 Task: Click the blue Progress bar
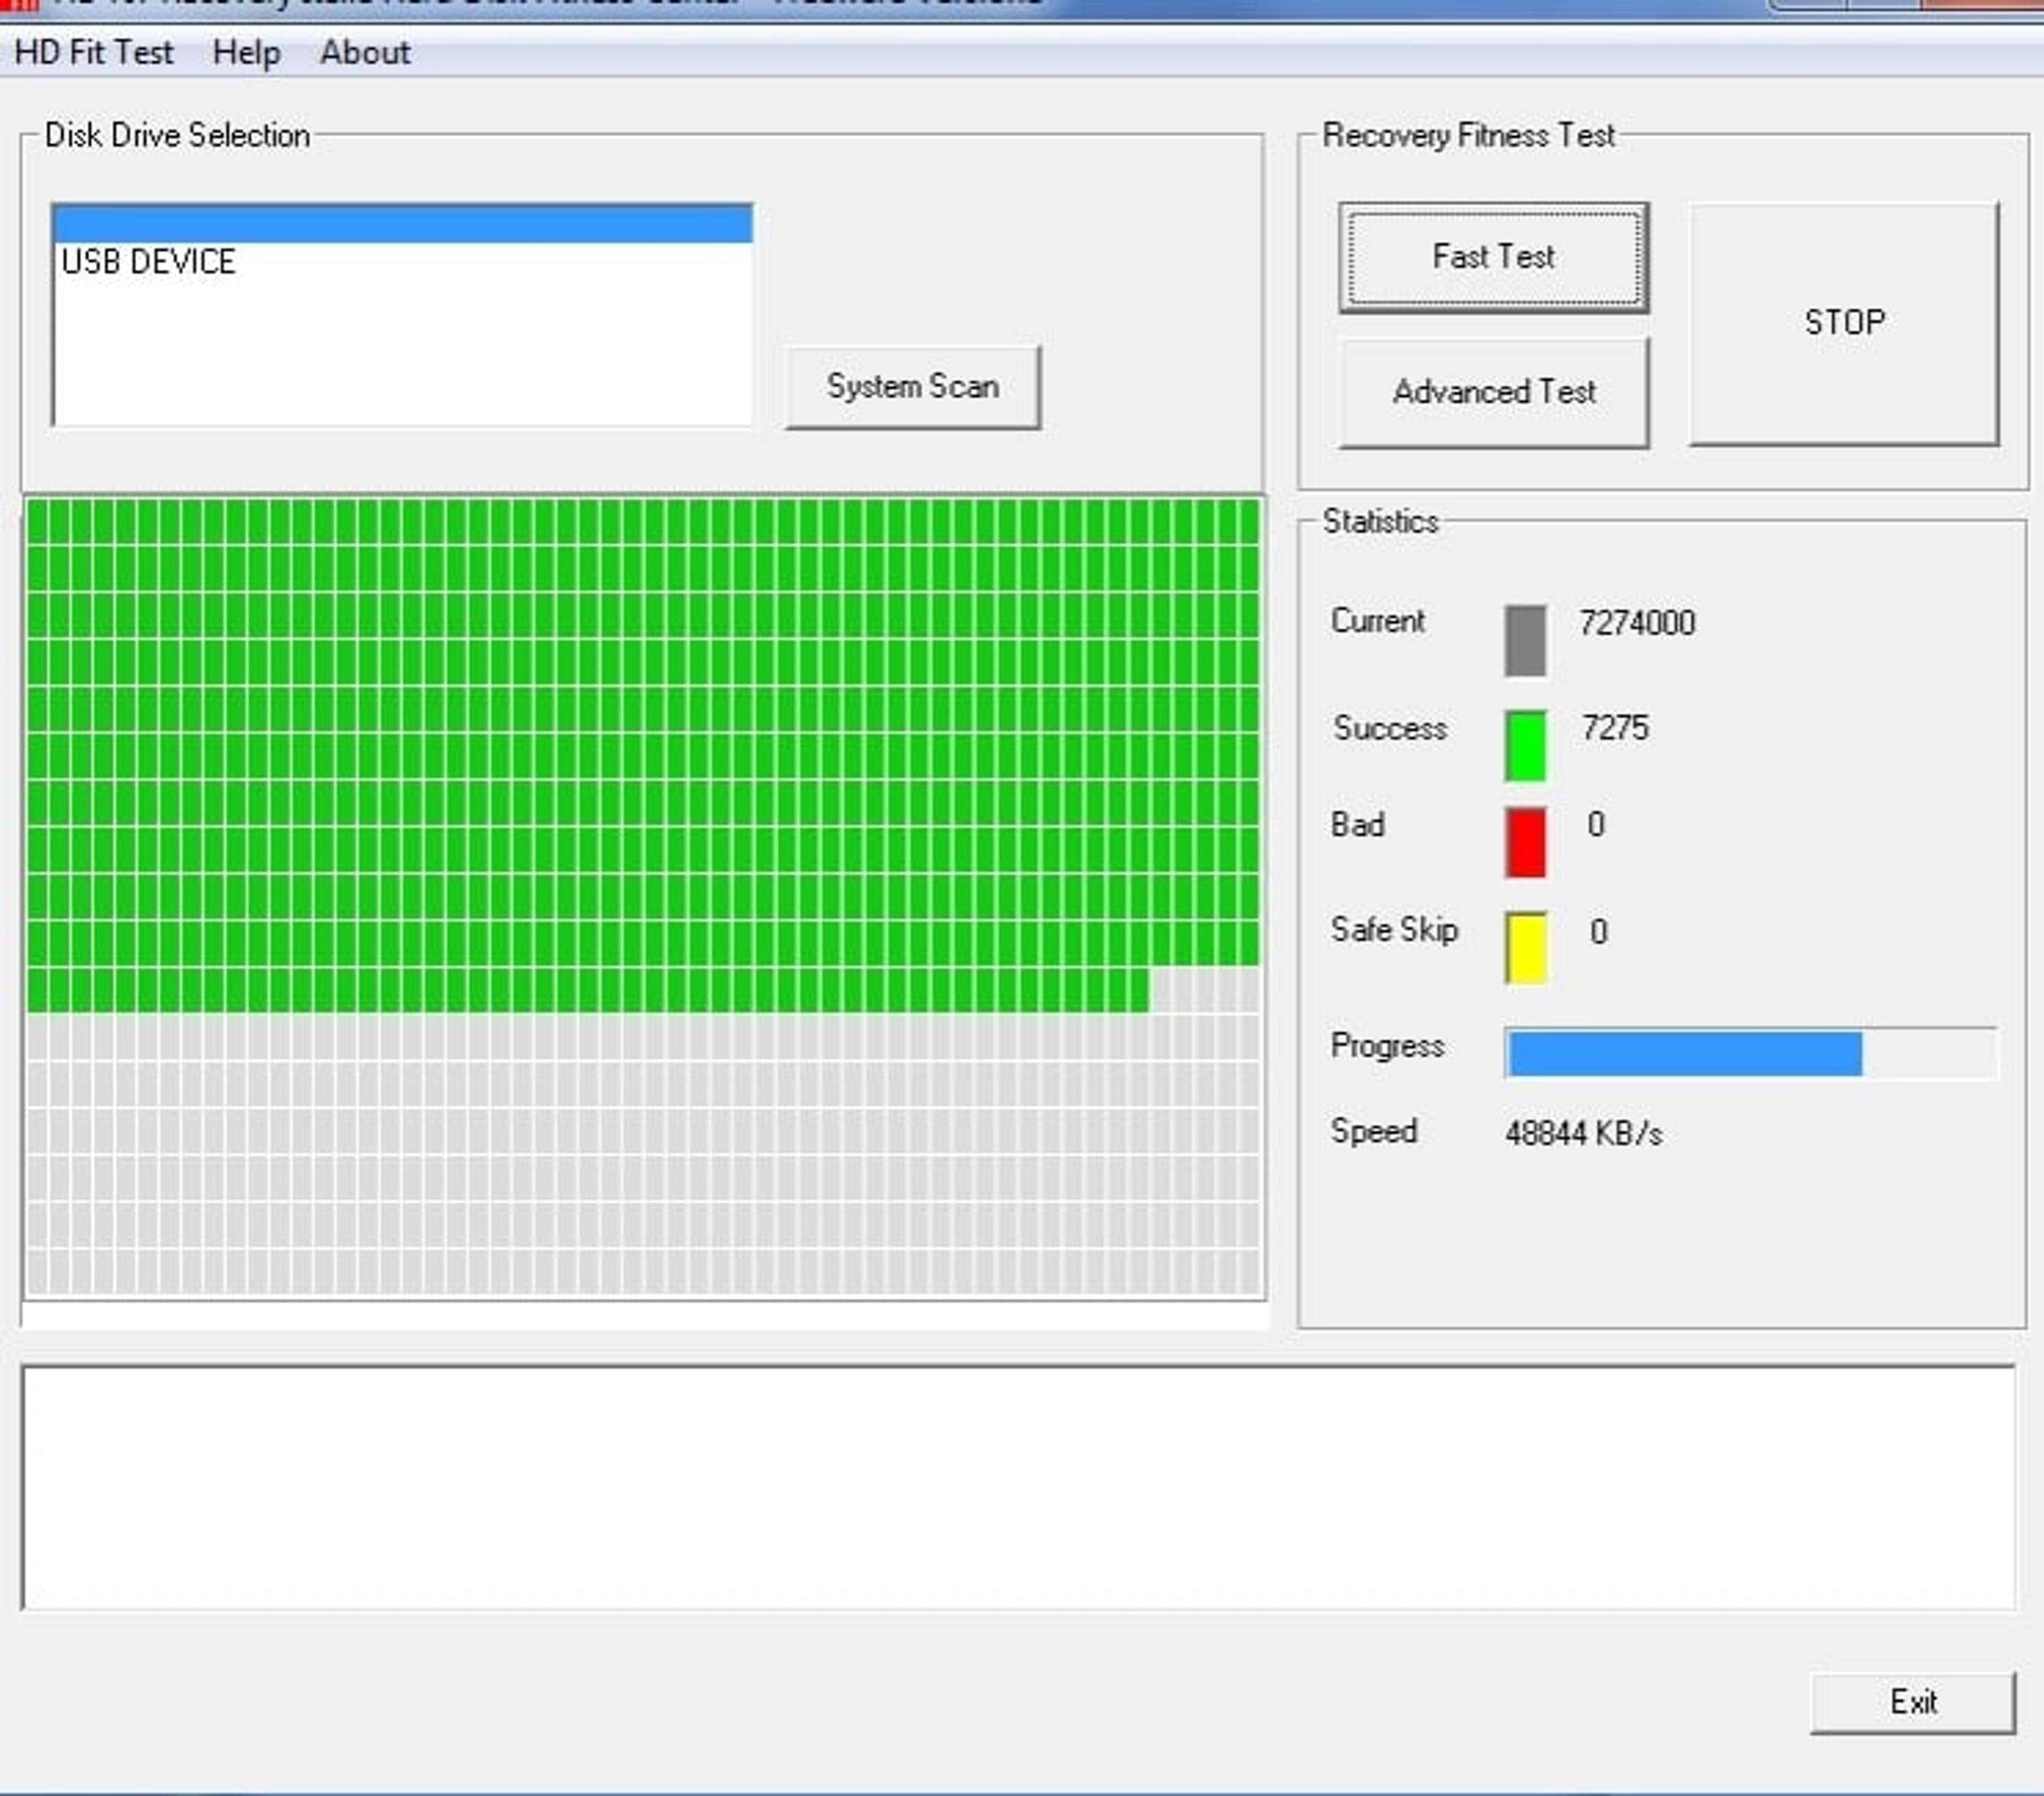(1751, 1054)
